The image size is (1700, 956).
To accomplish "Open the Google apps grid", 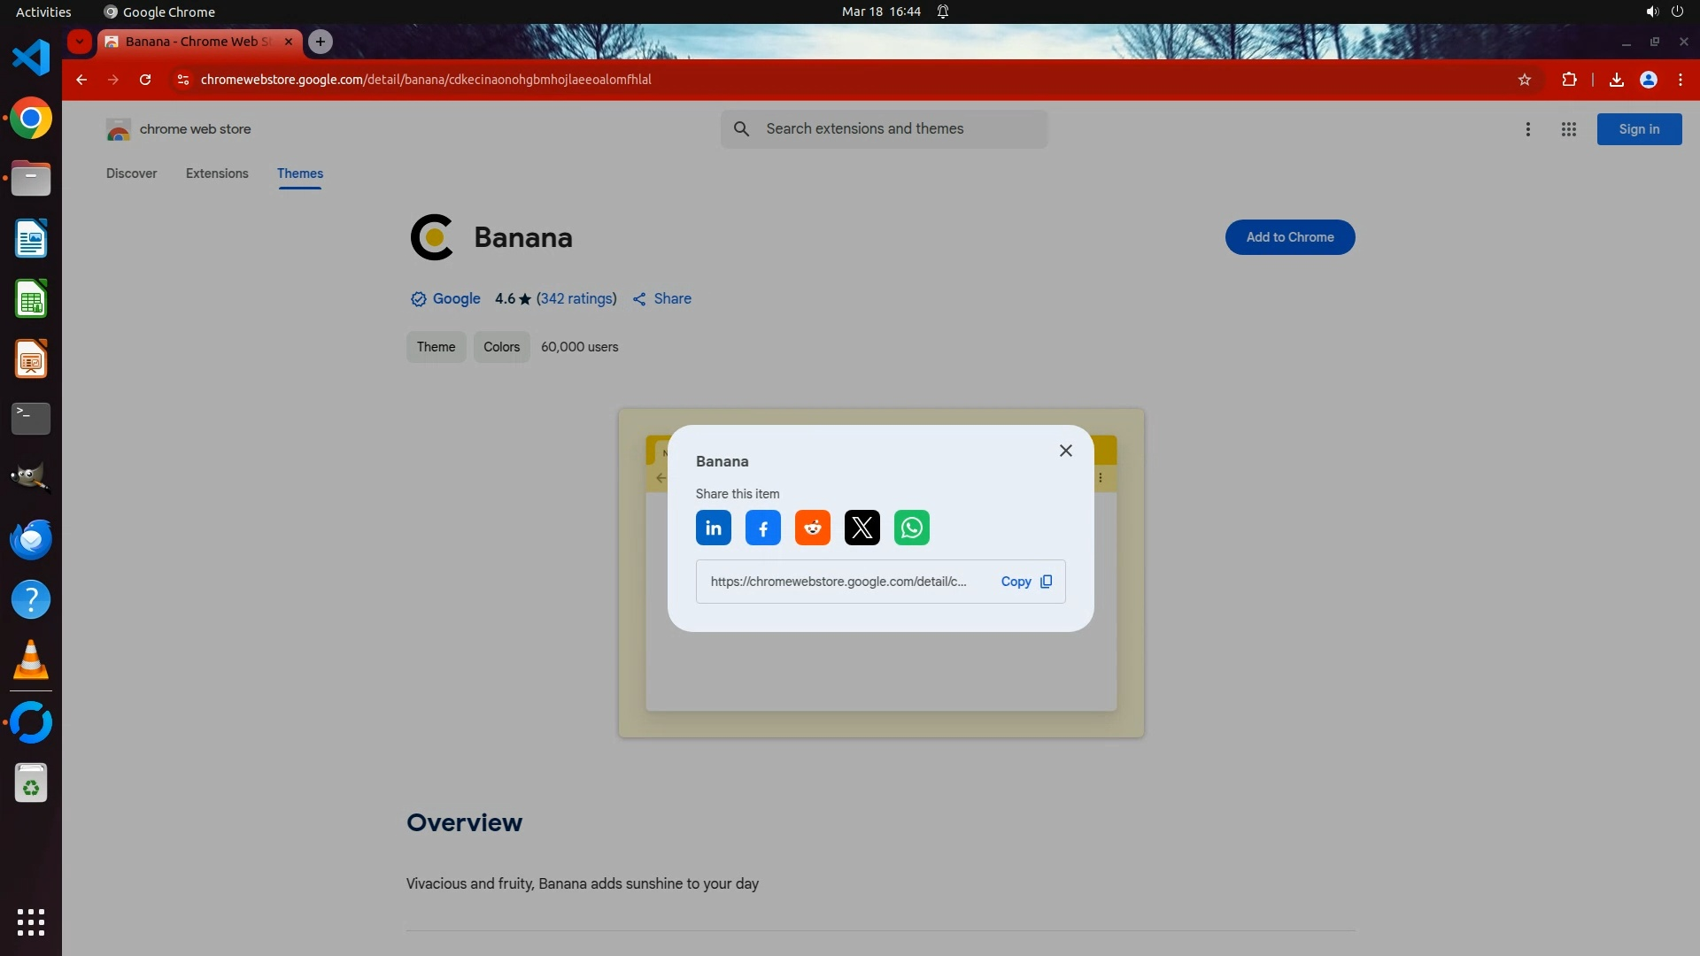I will point(1568,129).
